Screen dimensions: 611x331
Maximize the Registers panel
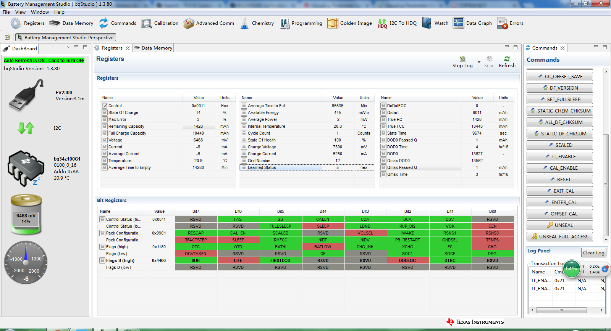coord(516,47)
